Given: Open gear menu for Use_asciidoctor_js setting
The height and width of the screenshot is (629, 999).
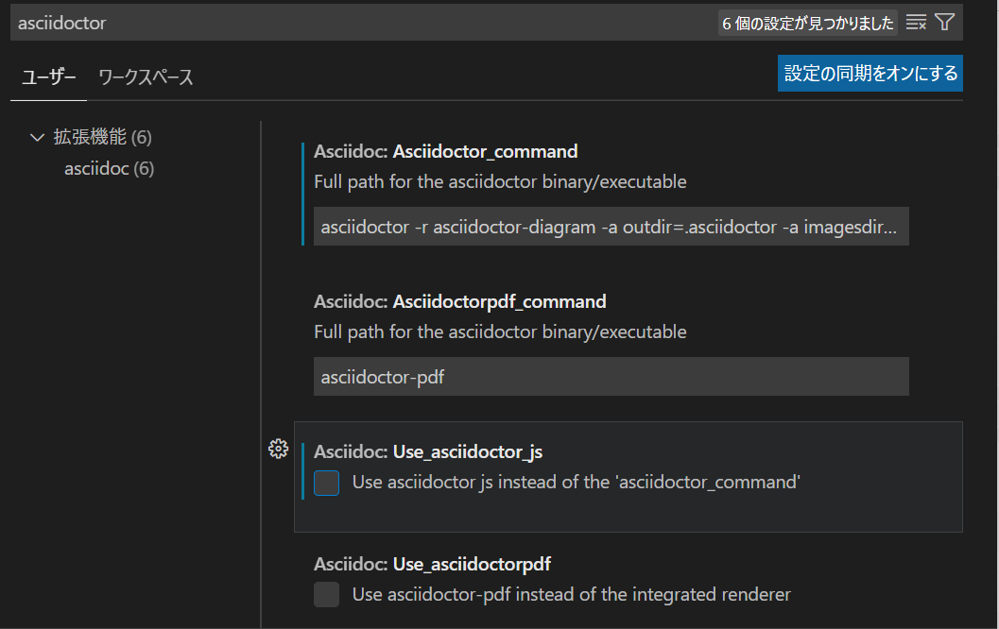Looking at the screenshot, I should pyautogui.click(x=278, y=449).
